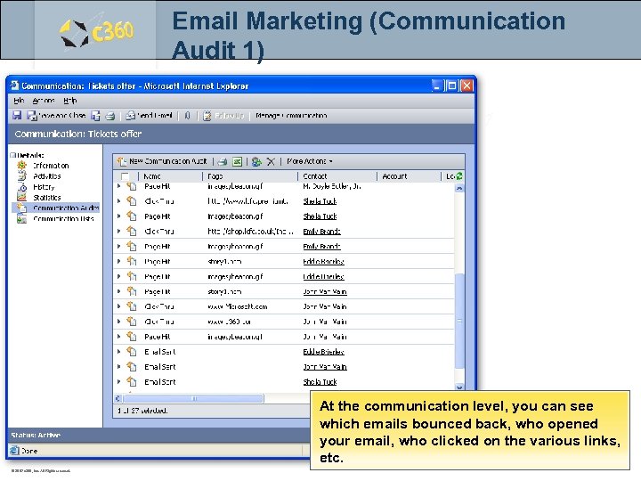Open Eddie Bradley link in EmailSent row

tap(324, 352)
